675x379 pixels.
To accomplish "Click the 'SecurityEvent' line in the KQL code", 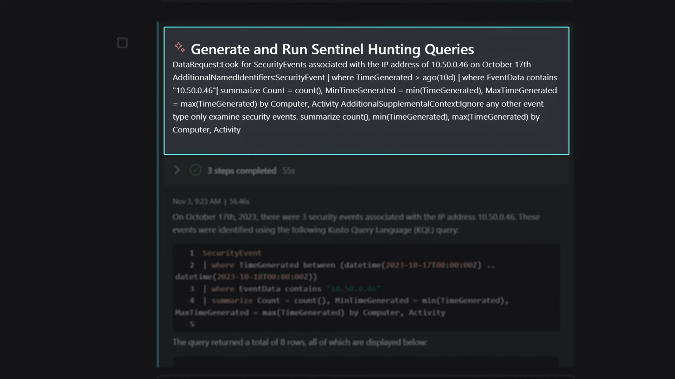I will (232, 253).
